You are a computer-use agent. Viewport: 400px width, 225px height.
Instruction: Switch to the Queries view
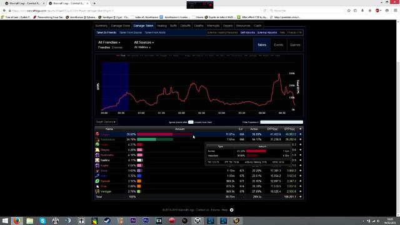(x=295, y=45)
